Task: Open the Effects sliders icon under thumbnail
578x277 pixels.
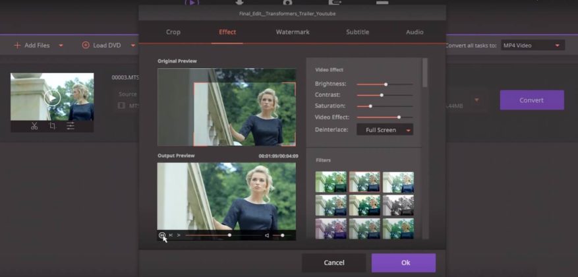Action: coord(71,126)
